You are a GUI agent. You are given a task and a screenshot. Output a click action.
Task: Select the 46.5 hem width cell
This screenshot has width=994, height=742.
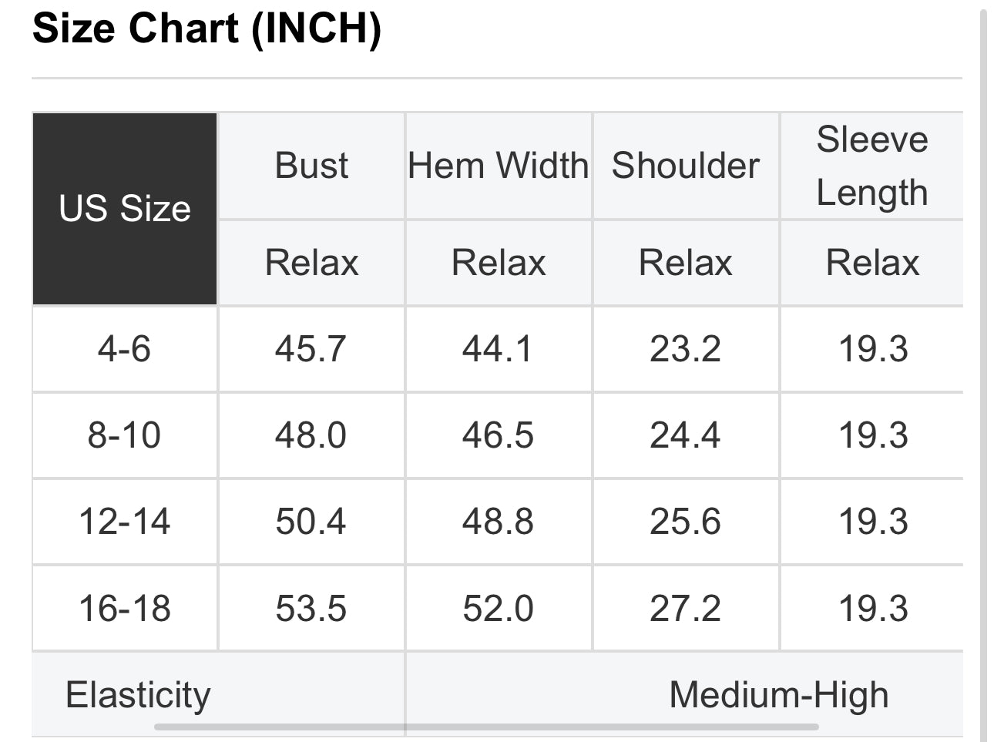tap(498, 435)
